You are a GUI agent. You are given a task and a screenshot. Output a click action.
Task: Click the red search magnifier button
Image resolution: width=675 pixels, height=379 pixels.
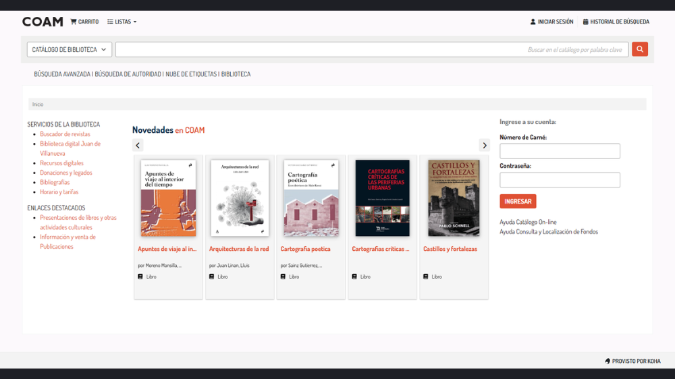pyautogui.click(x=639, y=49)
